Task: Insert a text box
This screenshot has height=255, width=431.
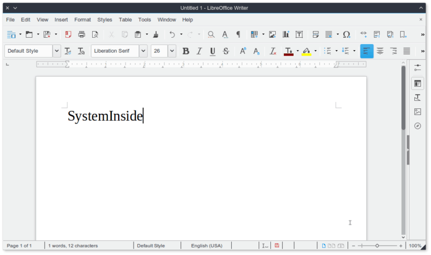Action: [299, 35]
